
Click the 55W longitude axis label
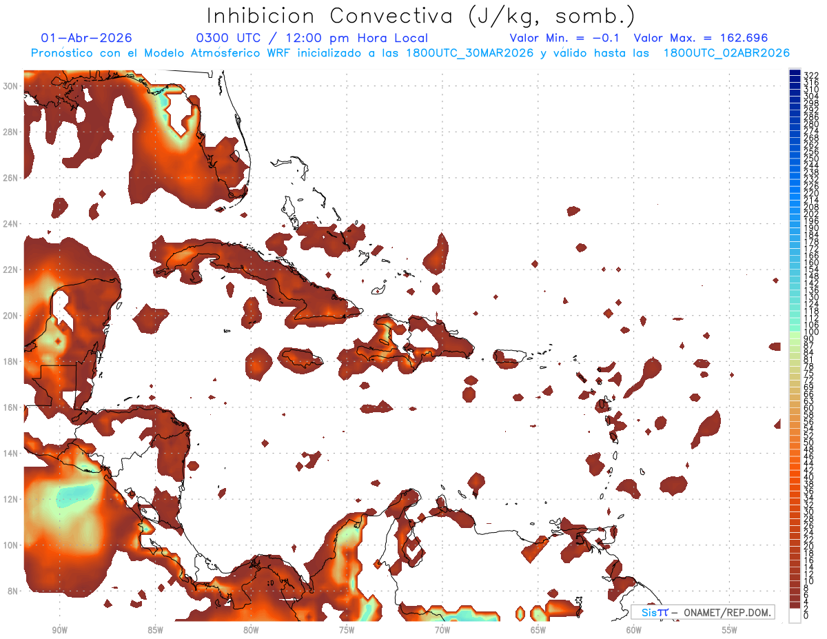pos(729,629)
